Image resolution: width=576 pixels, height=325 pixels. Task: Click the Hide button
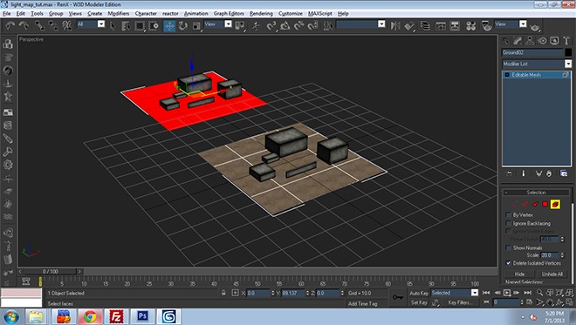point(519,274)
